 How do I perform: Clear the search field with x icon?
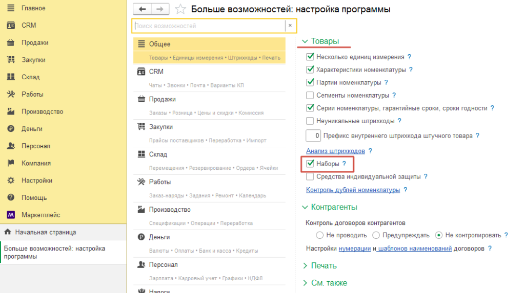[290, 26]
